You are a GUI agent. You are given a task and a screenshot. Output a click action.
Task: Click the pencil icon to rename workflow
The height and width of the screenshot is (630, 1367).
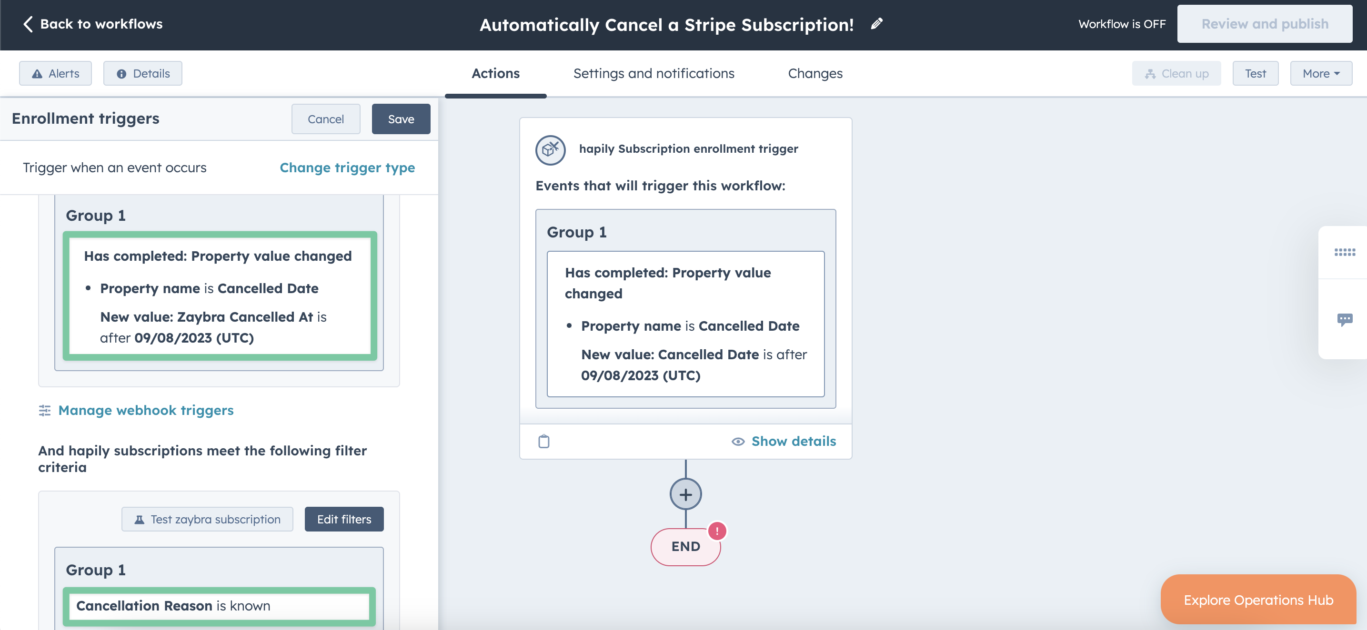(877, 24)
